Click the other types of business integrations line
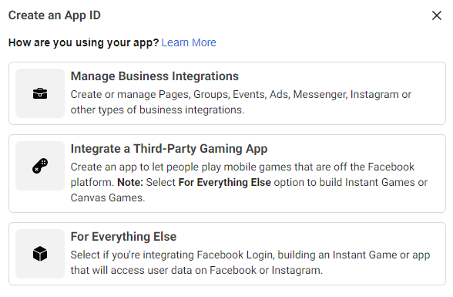 [x=157, y=110]
